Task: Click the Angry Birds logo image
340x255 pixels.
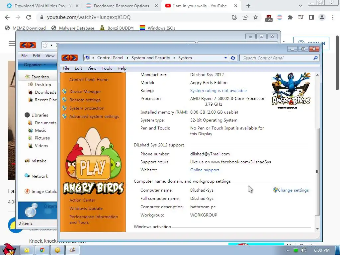Action: point(291,91)
